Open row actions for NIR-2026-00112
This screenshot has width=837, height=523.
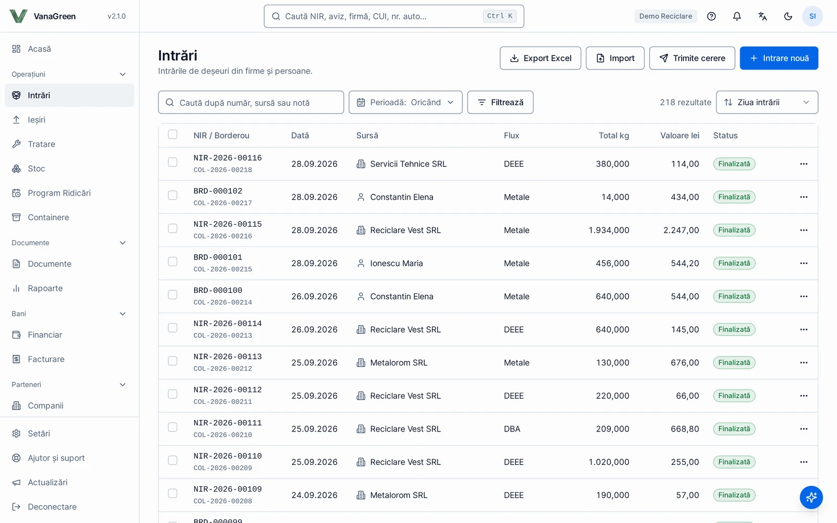804,396
